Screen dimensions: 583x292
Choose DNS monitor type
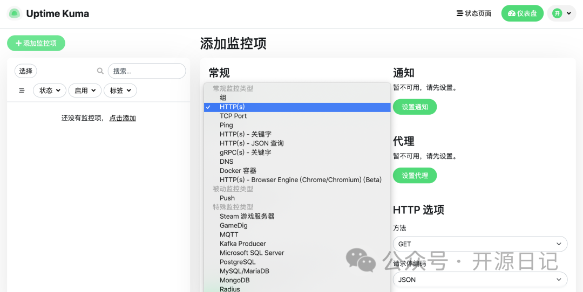coord(297,162)
